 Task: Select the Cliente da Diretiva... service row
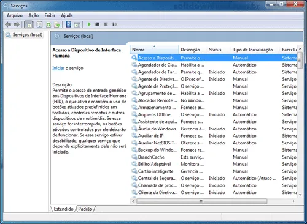tap(214, 192)
